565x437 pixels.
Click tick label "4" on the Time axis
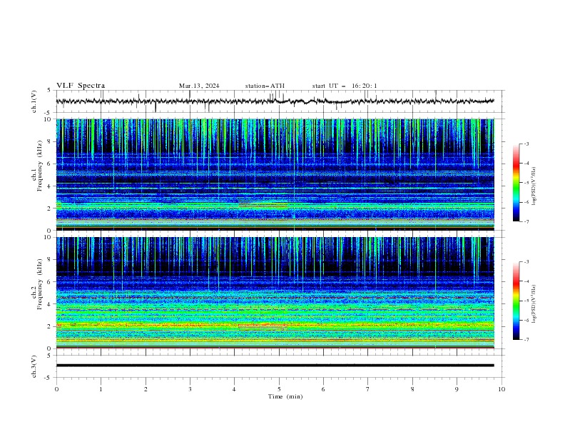(x=234, y=389)
